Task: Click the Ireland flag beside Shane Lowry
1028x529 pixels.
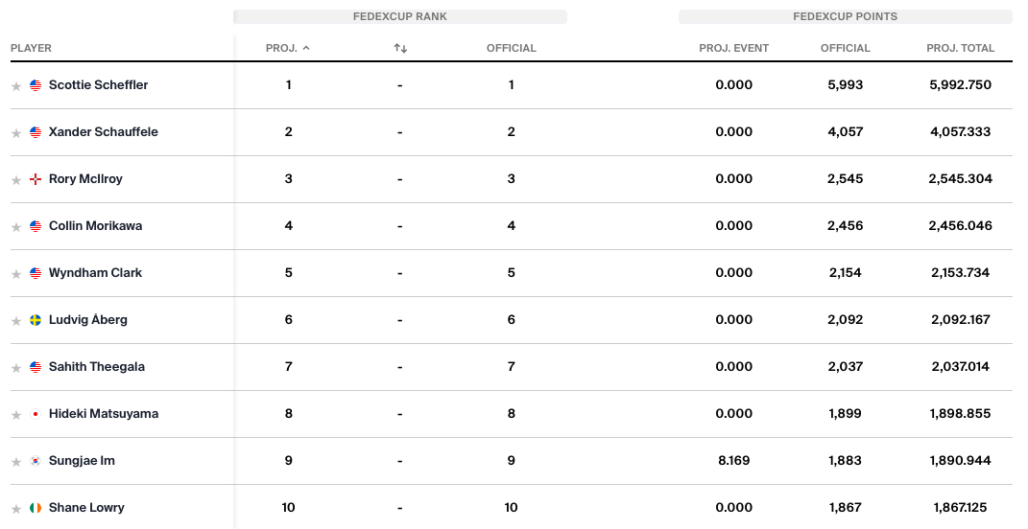Action: click(36, 508)
